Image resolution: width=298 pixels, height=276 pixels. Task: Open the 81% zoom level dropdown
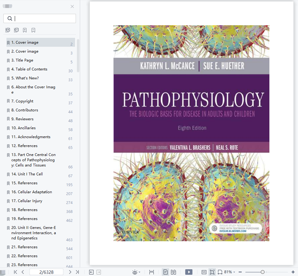[x=230, y=272]
